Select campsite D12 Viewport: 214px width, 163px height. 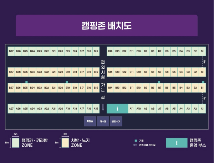[x=124, y=51]
